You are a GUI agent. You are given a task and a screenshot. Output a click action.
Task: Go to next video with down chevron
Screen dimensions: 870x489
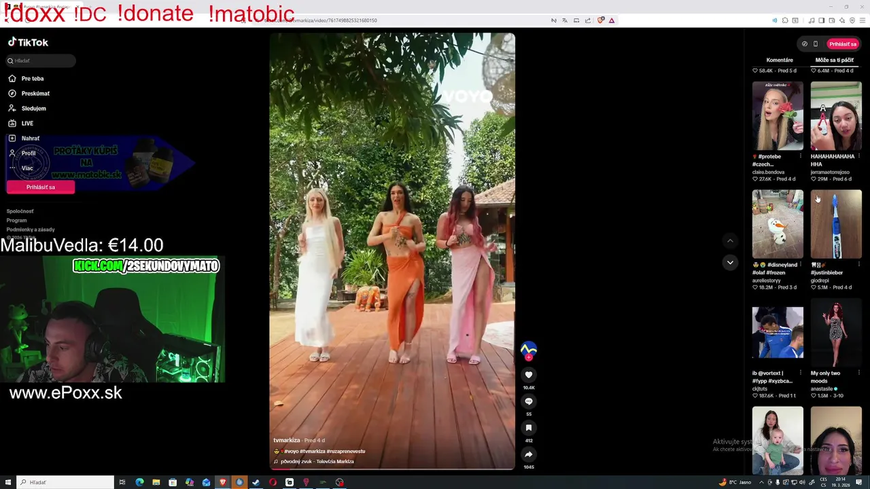pyautogui.click(x=730, y=262)
